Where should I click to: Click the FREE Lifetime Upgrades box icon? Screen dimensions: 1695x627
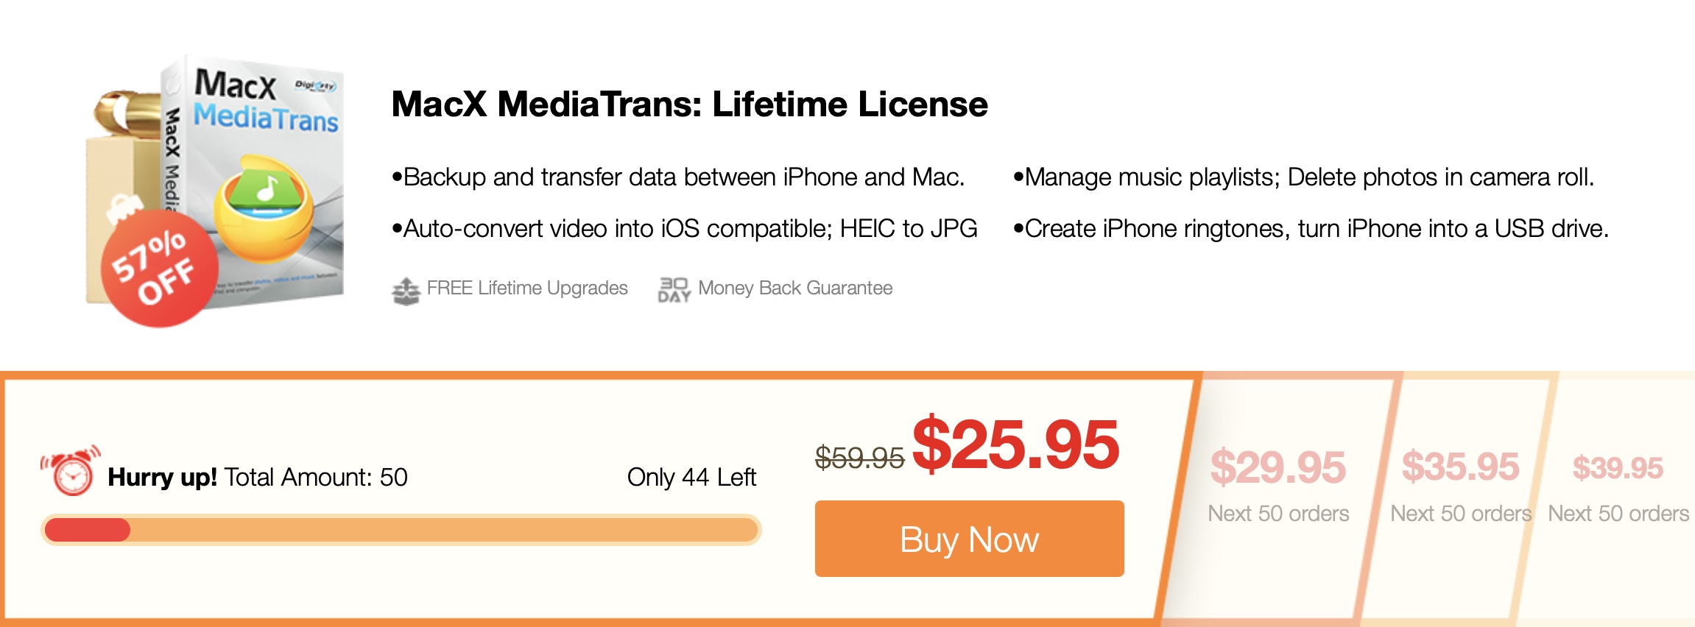[405, 290]
